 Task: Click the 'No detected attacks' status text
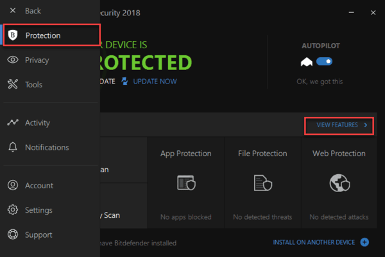(339, 217)
